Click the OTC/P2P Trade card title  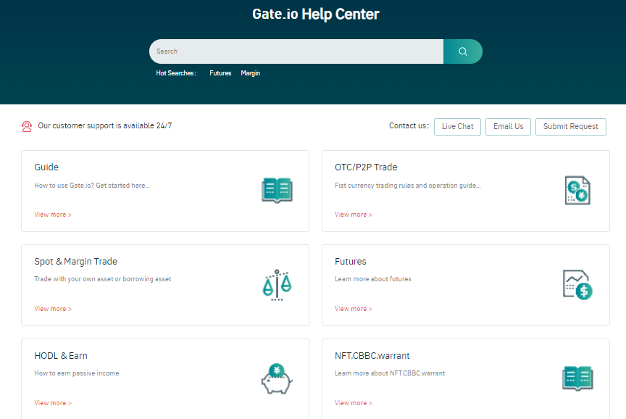[366, 167]
